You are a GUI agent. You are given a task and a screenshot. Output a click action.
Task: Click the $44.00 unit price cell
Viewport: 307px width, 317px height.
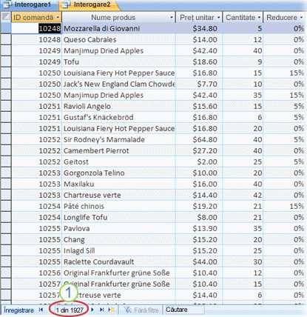click(199, 261)
